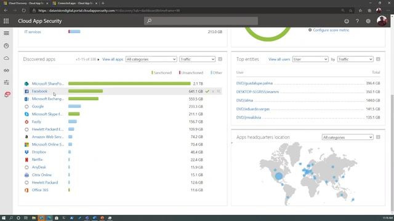394x221 pixels.
Task: Open a new browser tab
Action: click(103, 3)
